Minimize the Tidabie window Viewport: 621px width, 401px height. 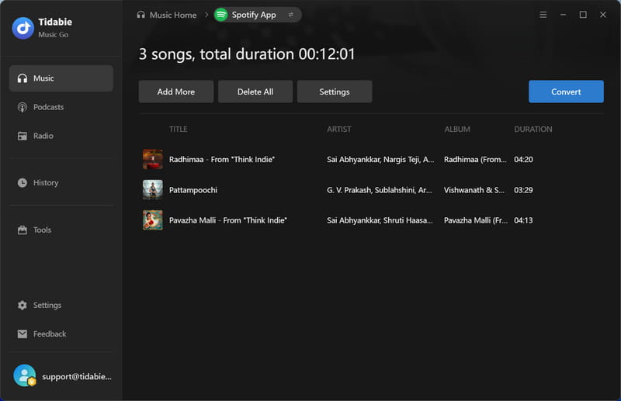[563, 15]
